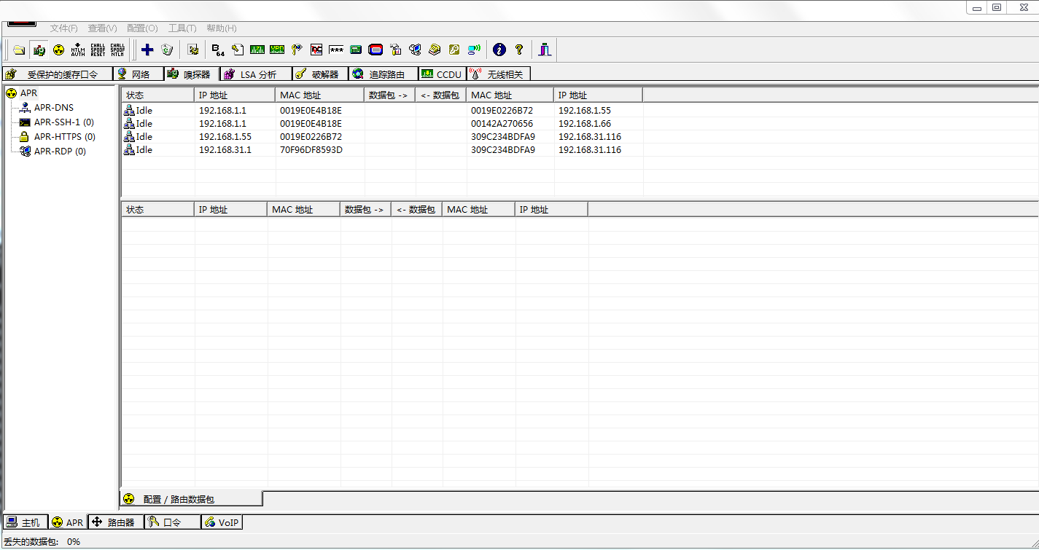Screen dimensions: 1039x550
Task: Select the APR root tree node
Action: (28, 93)
